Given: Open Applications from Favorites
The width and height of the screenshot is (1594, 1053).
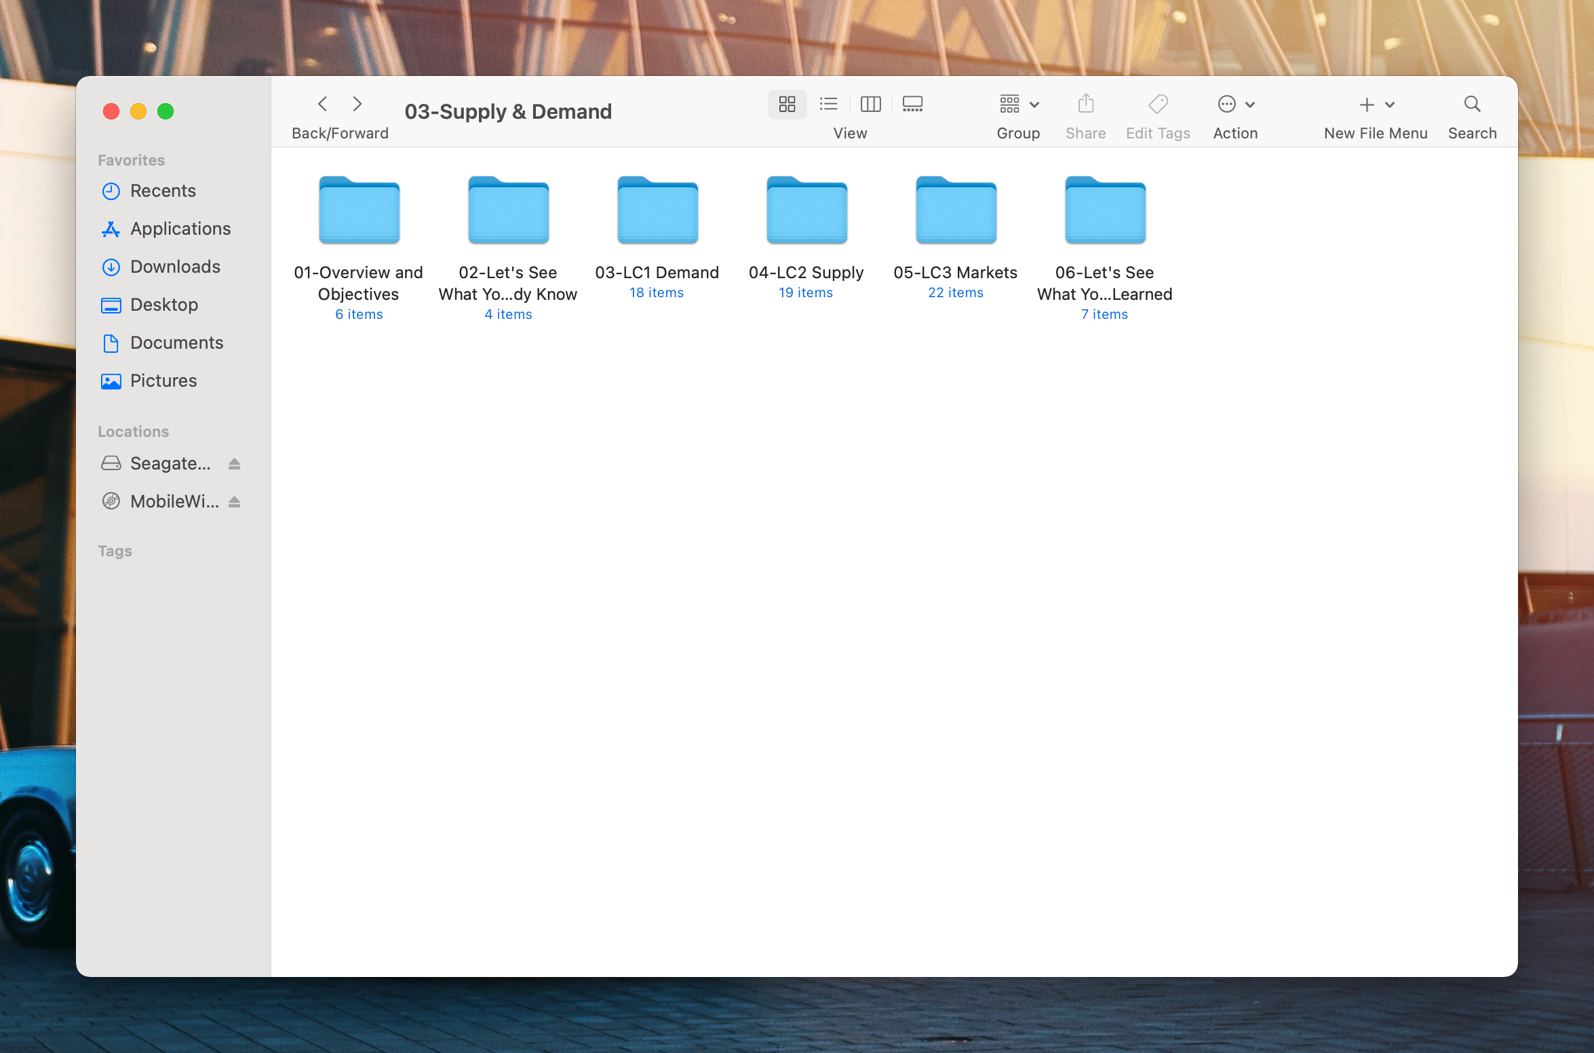Looking at the screenshot, I should [180, 229].
